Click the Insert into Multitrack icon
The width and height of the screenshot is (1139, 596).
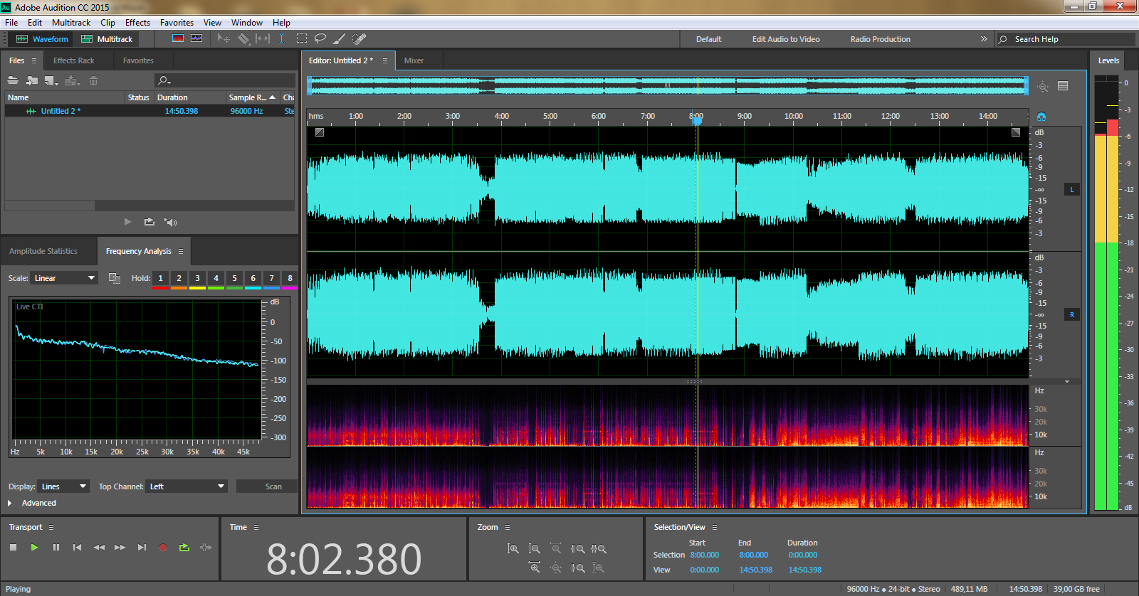[72, 80]
